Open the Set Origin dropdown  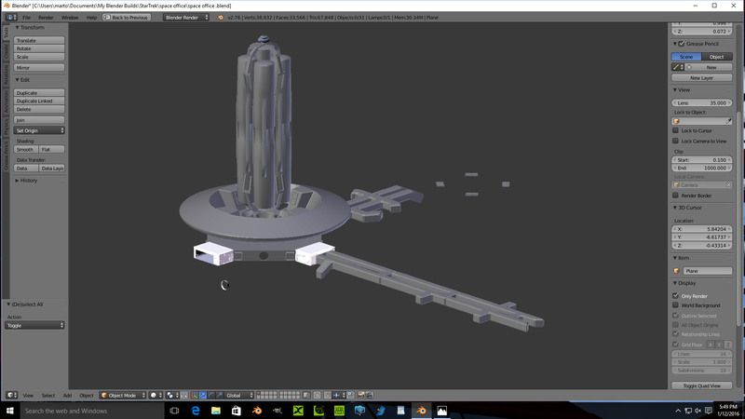coord(39,130)
